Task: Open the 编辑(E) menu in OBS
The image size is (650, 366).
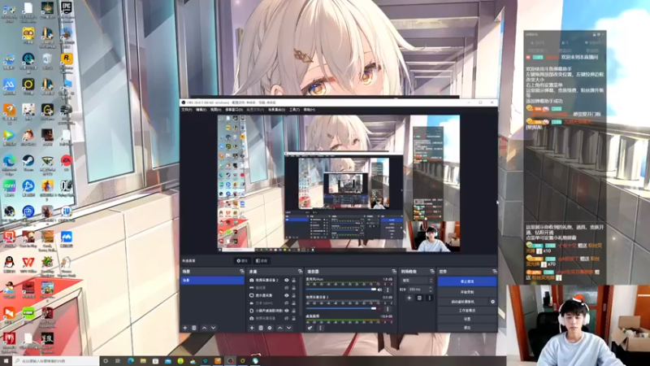Action: [201, 110]
